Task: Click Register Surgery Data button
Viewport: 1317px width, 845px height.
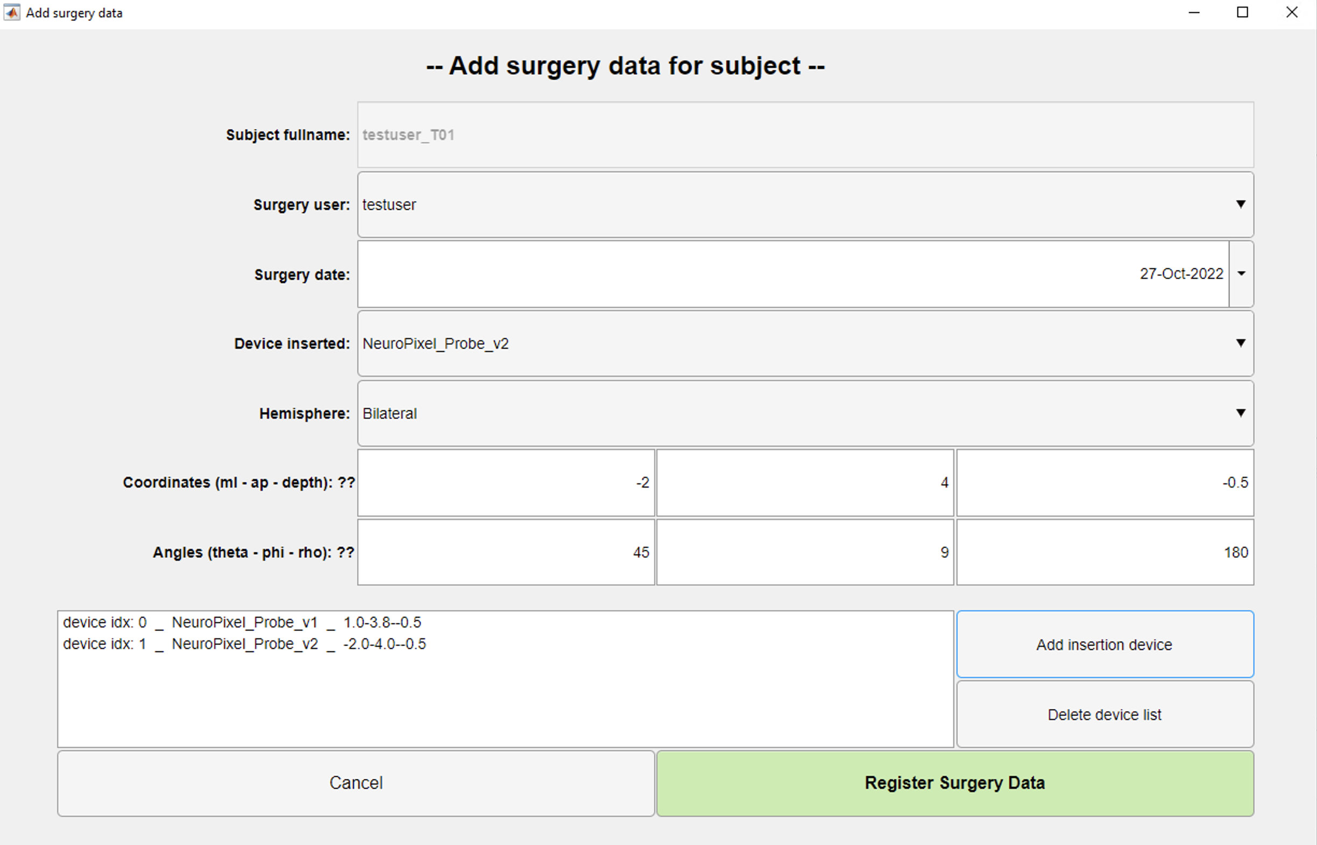Action: pyautogui.click(x=955, y=783)
